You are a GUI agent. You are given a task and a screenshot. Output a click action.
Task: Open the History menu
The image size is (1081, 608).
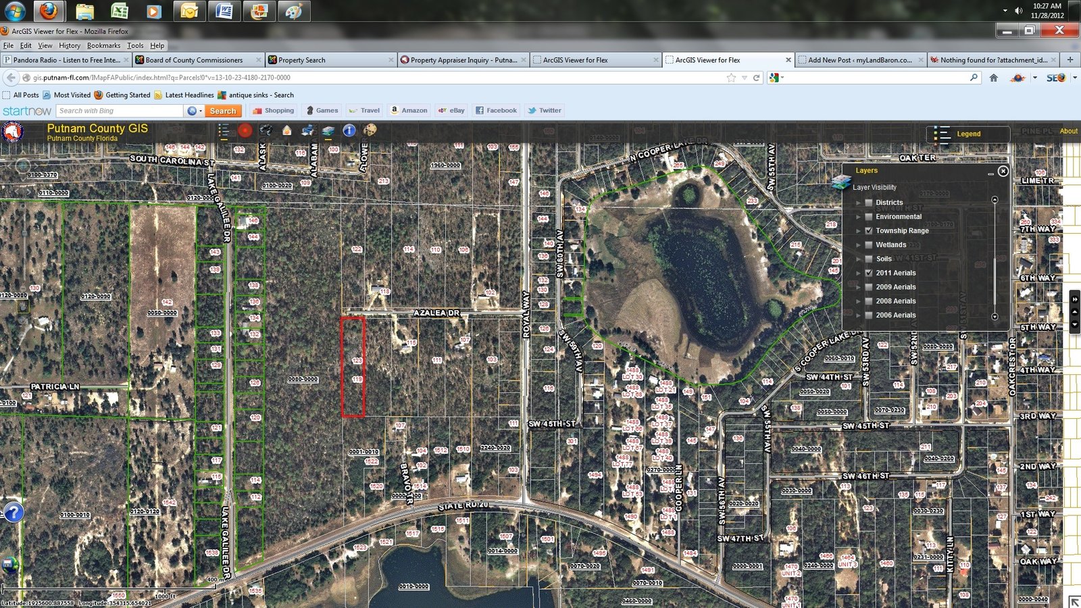[70, 45]
